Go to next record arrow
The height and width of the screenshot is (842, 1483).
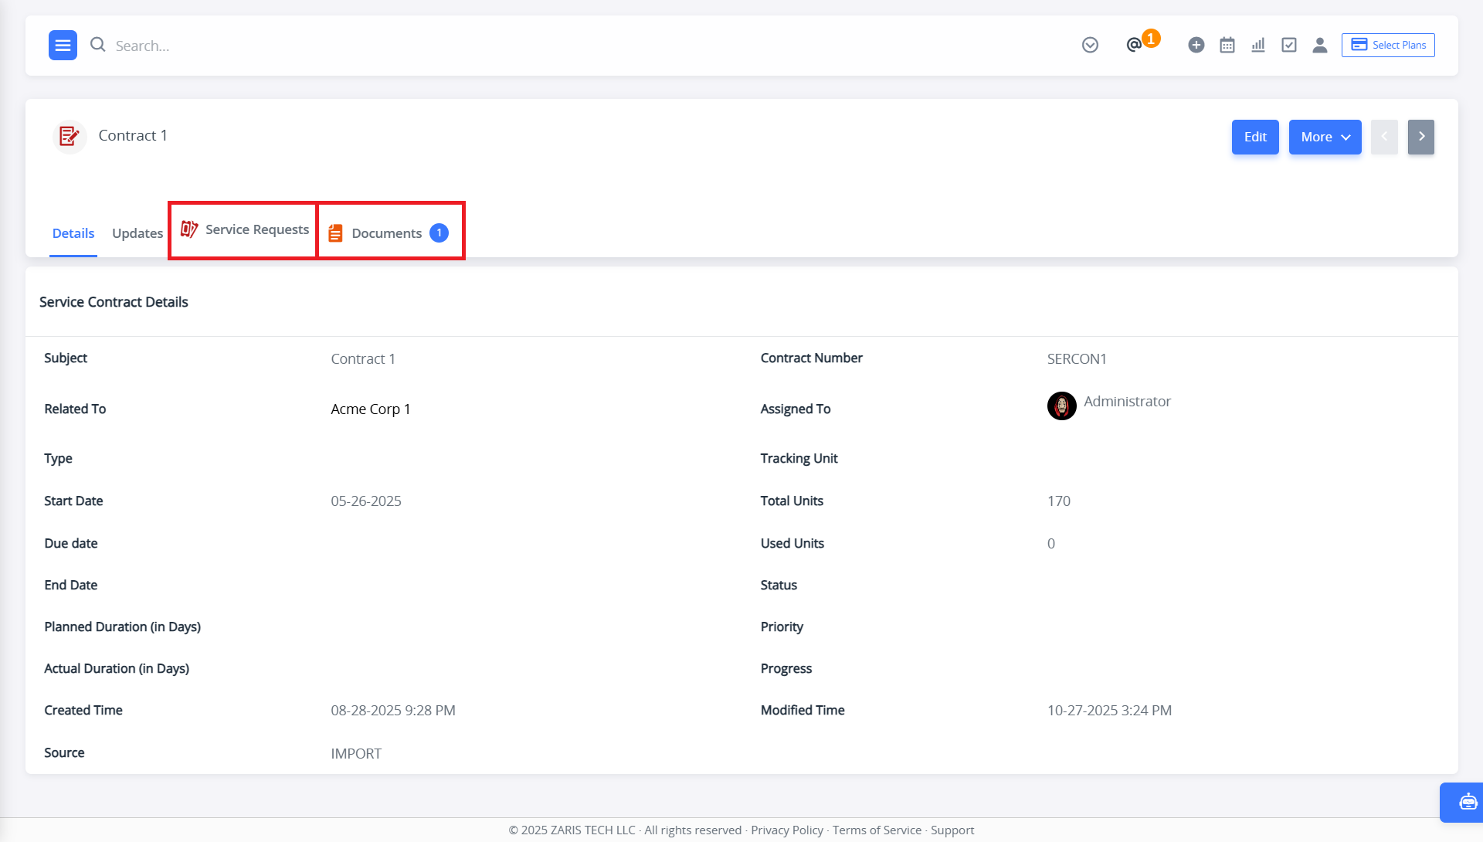[1421, 137]
